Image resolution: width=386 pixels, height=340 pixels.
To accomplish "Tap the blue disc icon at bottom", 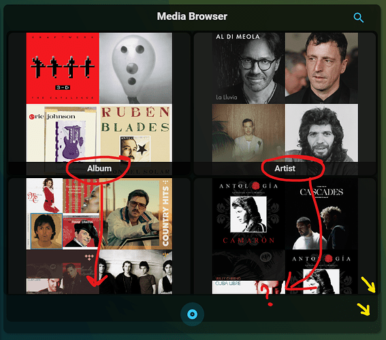I will pos(192,314).
